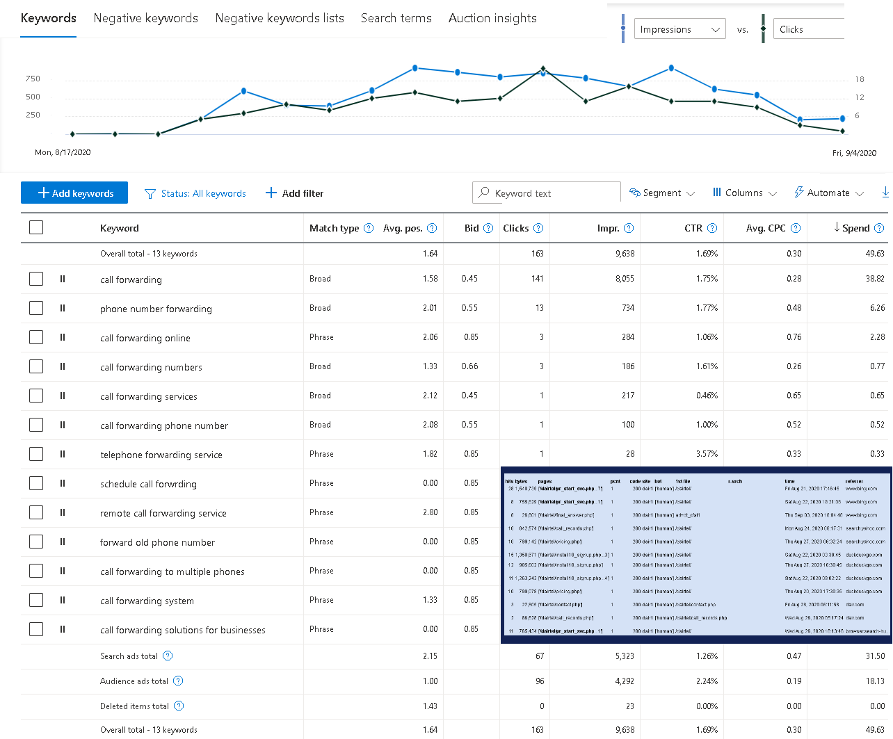Switch to the Negative keywords tab
Screen dimensions: 893x739
[x=145, y=18]
